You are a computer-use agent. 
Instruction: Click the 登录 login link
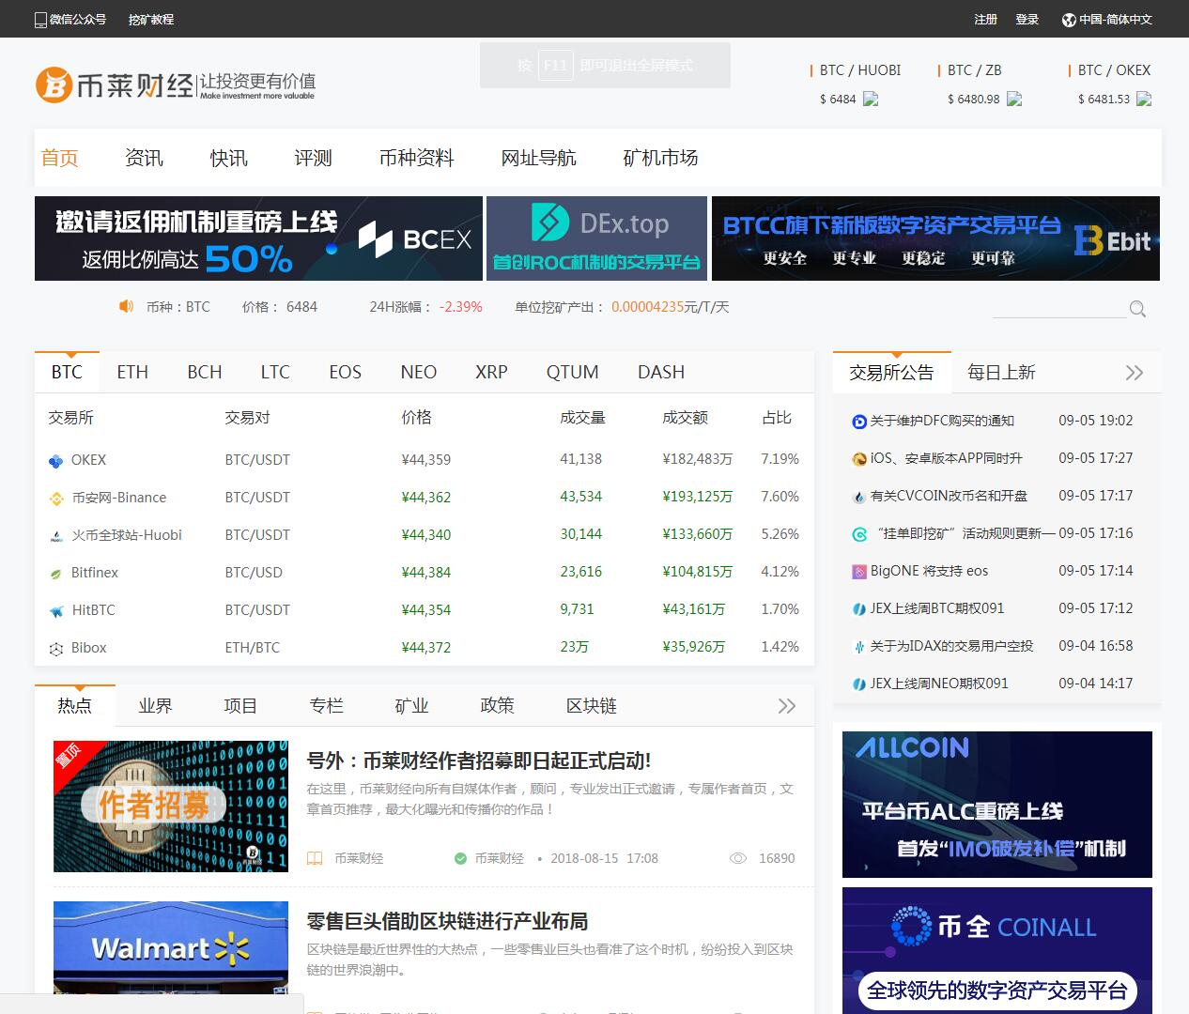pyautogui.click(x=1027, y=19)
